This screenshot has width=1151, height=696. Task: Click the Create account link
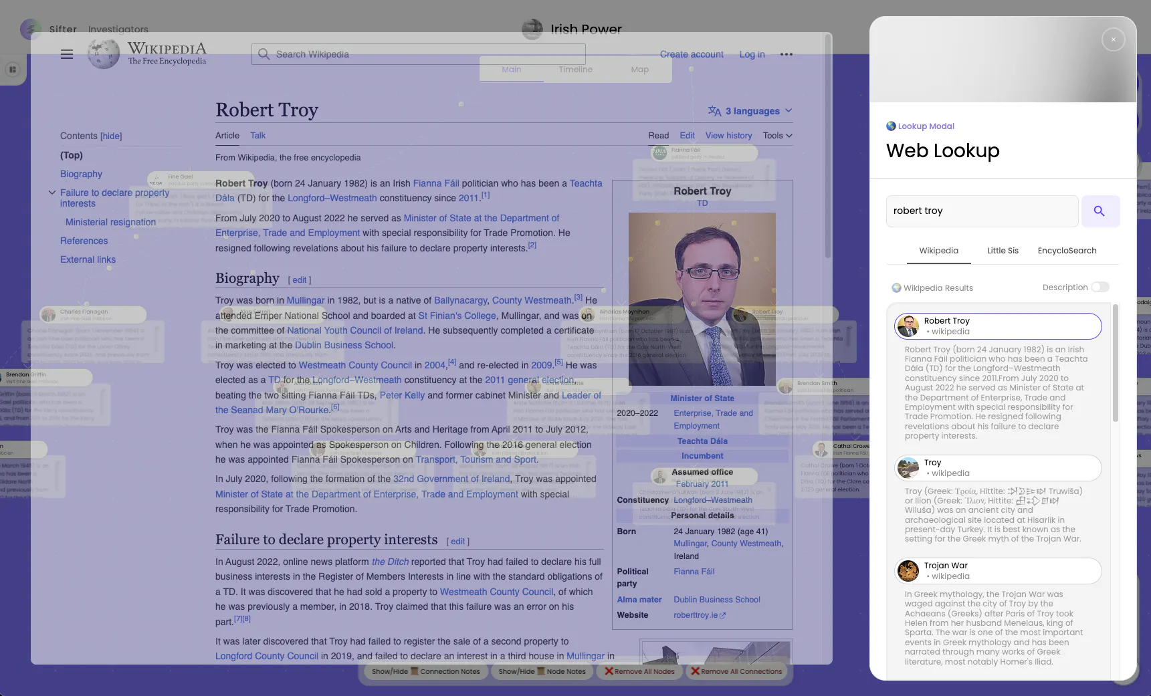click(x=692, y=54)
